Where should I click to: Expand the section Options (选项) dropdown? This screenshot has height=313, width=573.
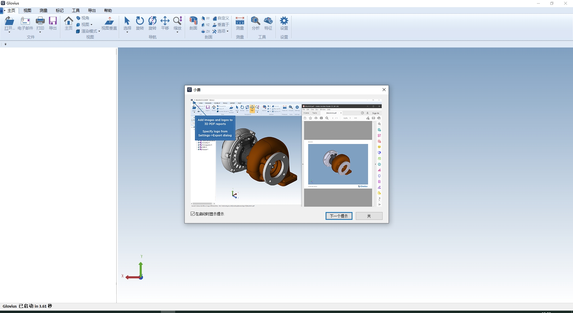coord(221,31)
